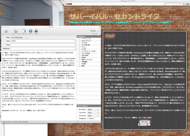Check the コンドミニアム category
This screenshot has height=136, width=190.
tap(79, 39)
